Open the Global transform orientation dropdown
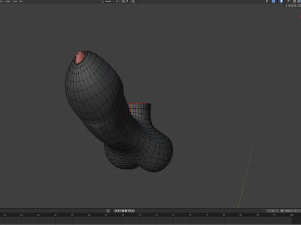The height and width of the screenshot is (225, 301). (108, 1)
